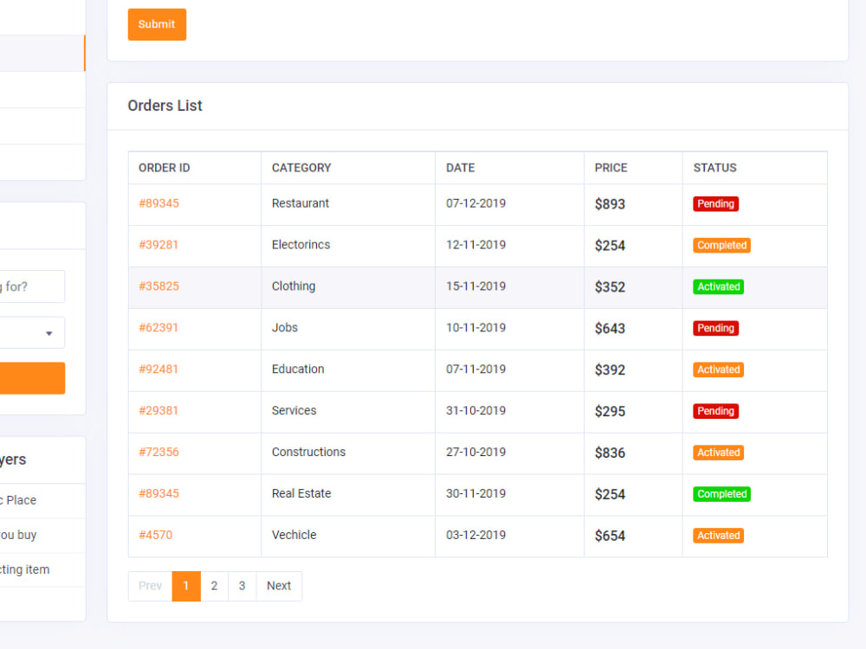Click the date 12-11-2019

[x=476, y=245]
